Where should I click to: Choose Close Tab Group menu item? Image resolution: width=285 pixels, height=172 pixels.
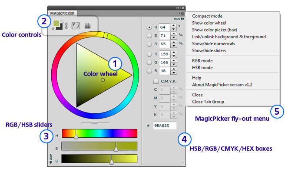point(208,102)
